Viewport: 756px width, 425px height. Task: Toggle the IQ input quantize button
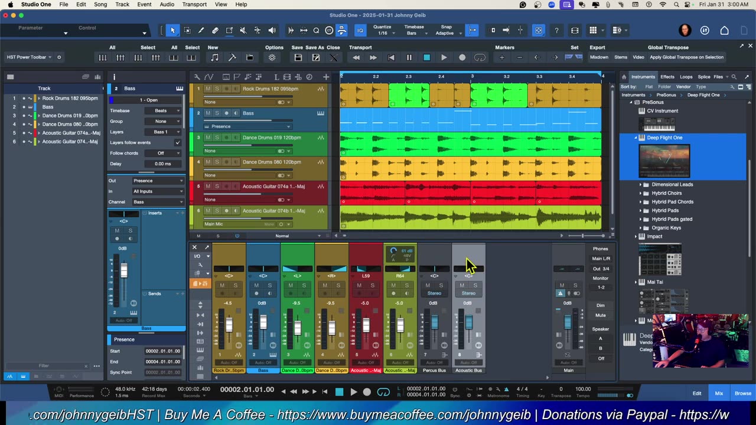pyautogui.click(x=360, y=31)
